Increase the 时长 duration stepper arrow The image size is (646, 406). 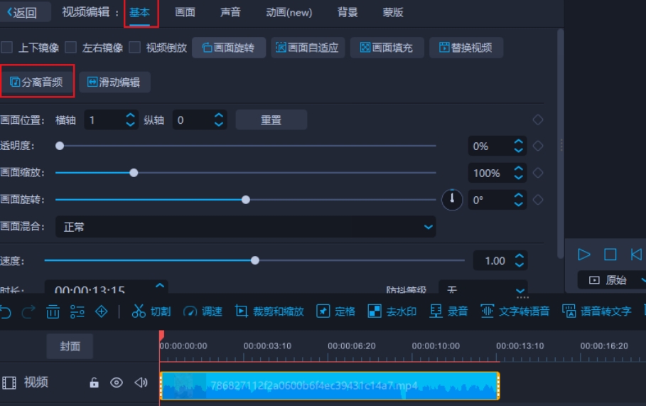pos(160,285)
